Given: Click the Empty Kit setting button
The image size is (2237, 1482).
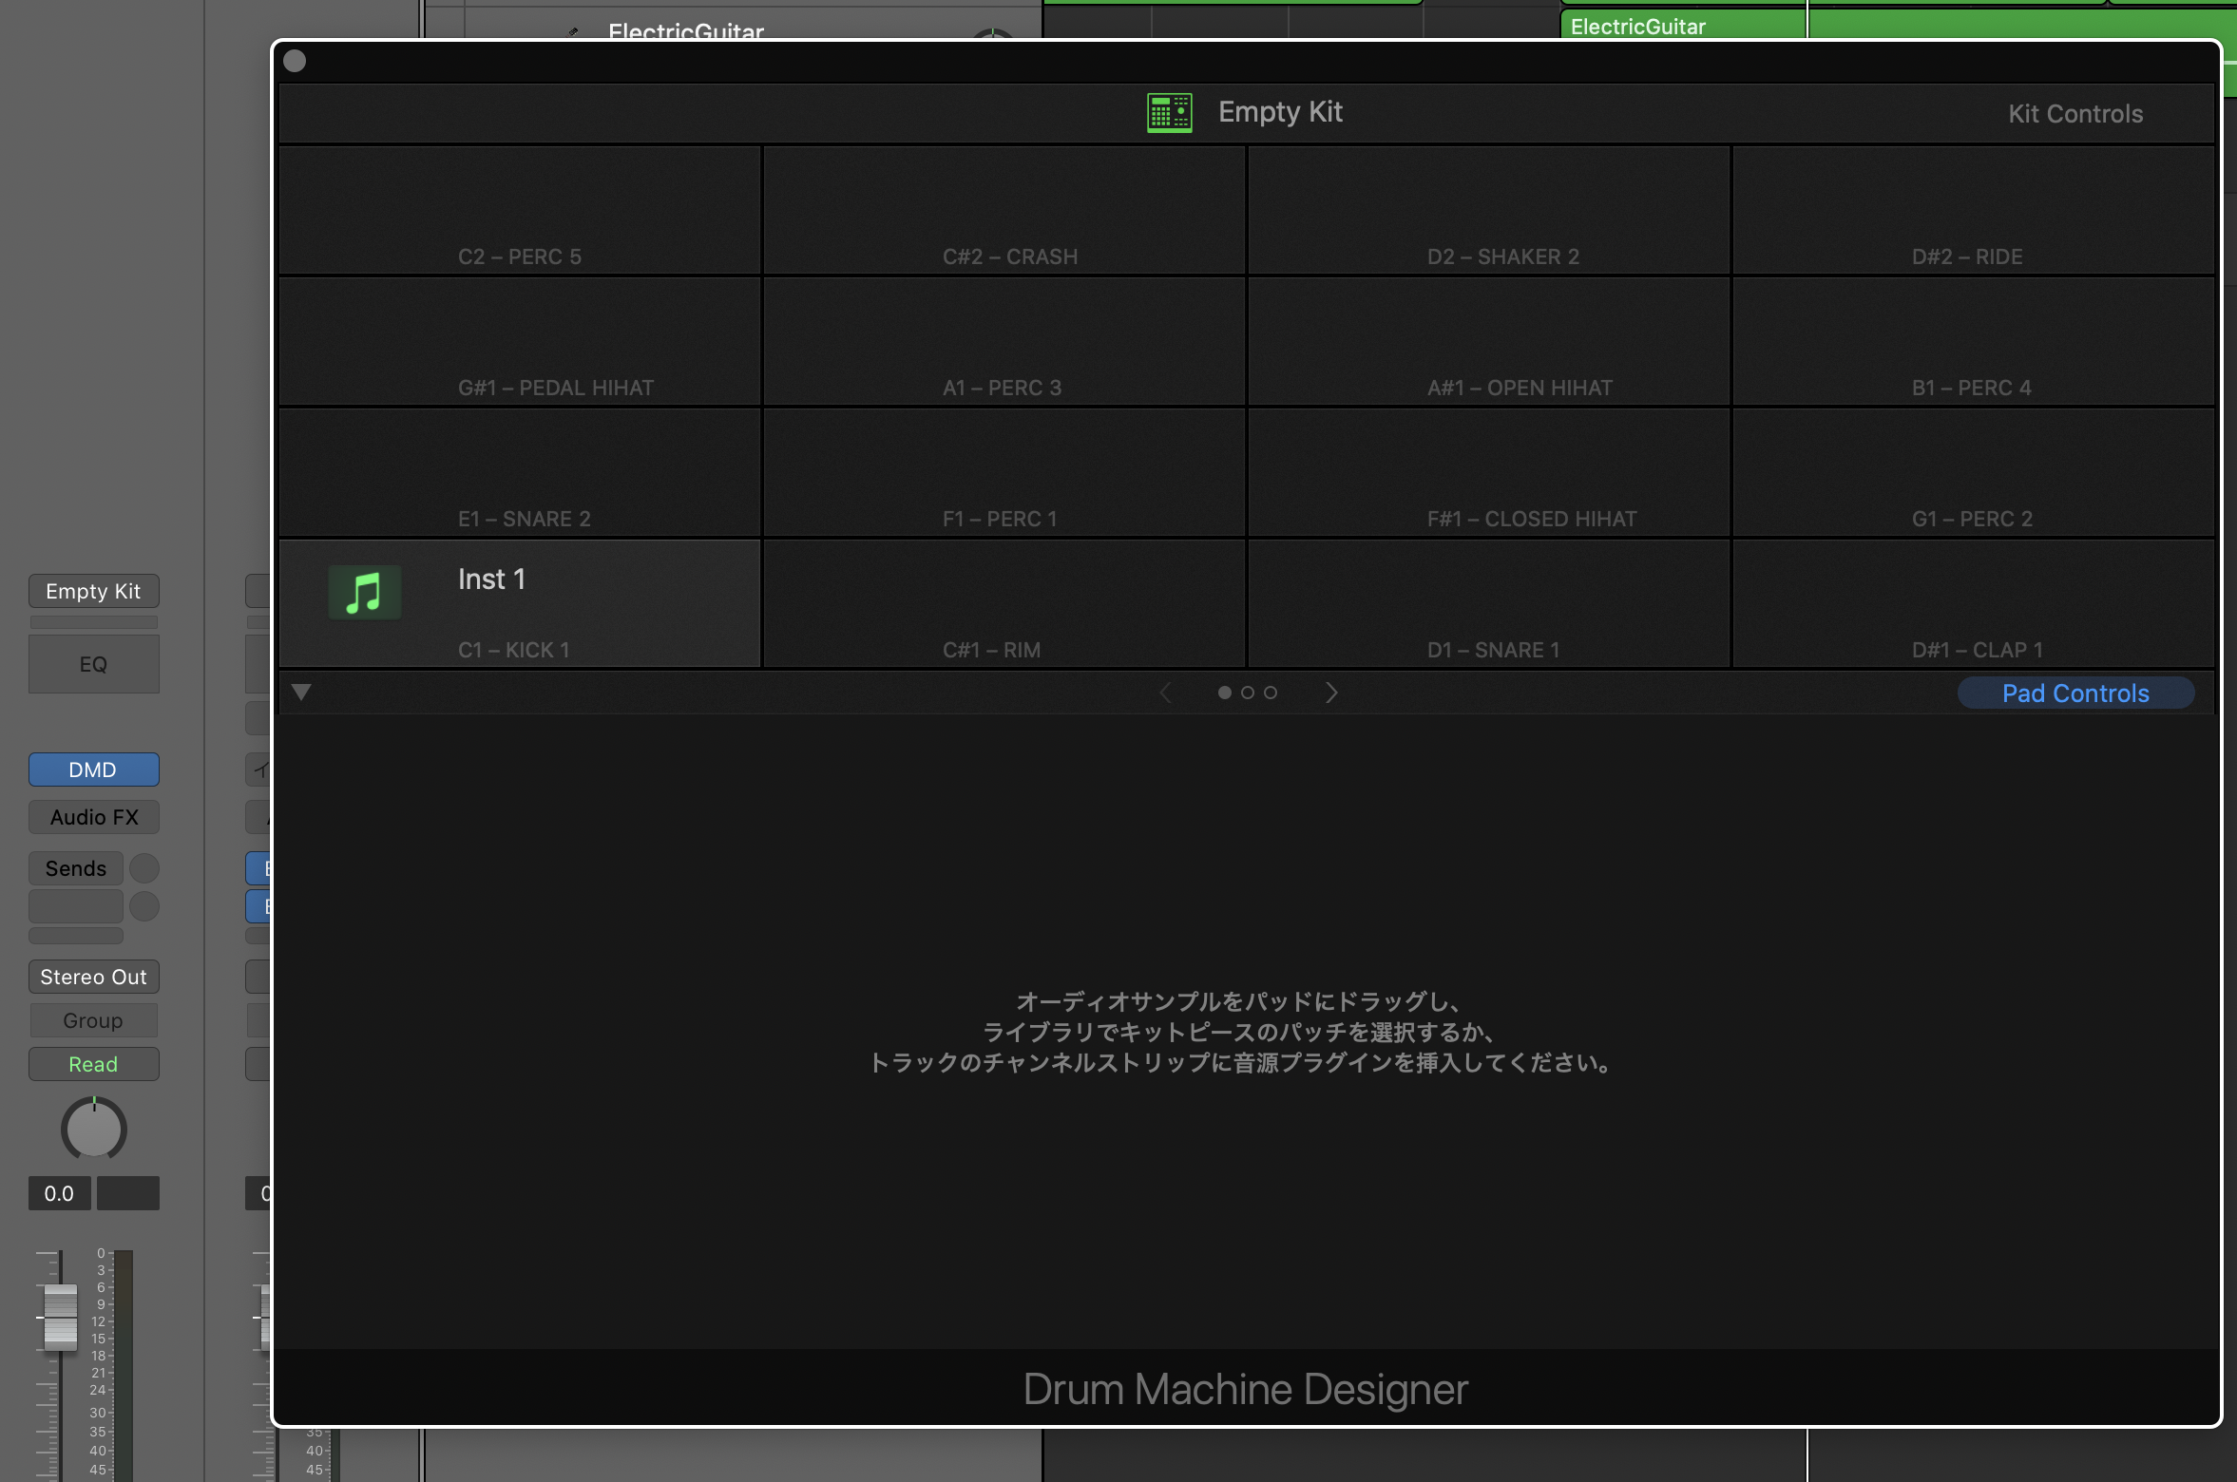Looking at the screenshot, I should pyautogui.click(x=93, y=591).
